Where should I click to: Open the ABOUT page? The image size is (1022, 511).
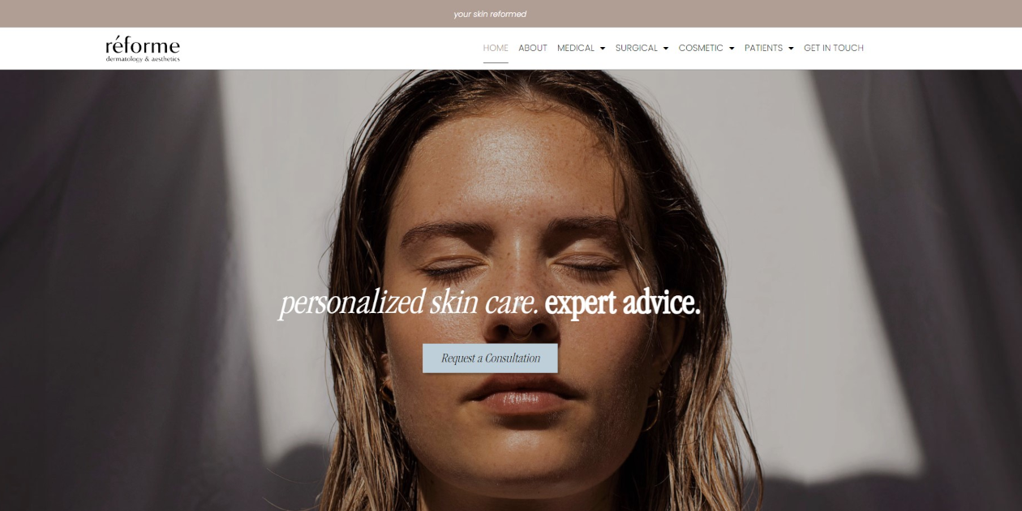(533, 48)
